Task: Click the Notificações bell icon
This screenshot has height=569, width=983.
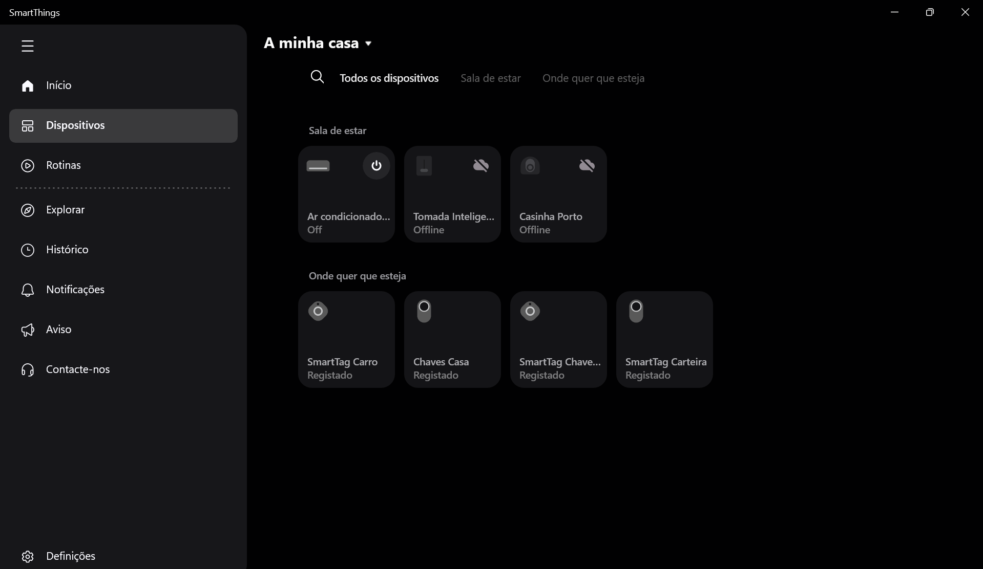Action: 28,290
